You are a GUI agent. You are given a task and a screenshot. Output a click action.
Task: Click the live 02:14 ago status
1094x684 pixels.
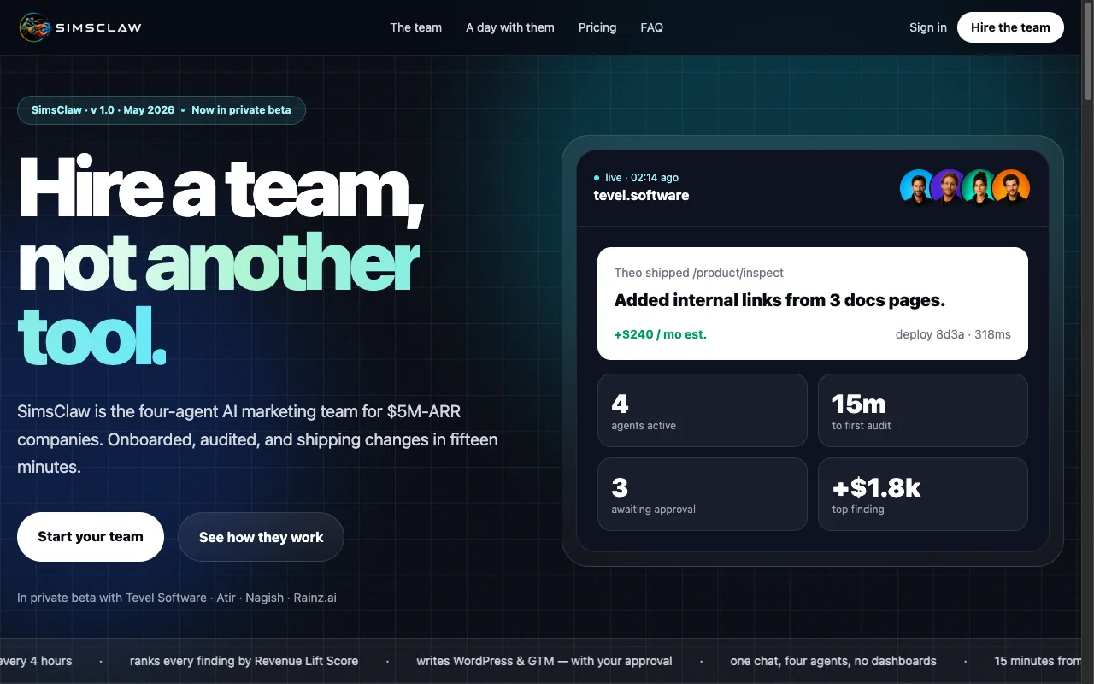click(x=637, y=178)
